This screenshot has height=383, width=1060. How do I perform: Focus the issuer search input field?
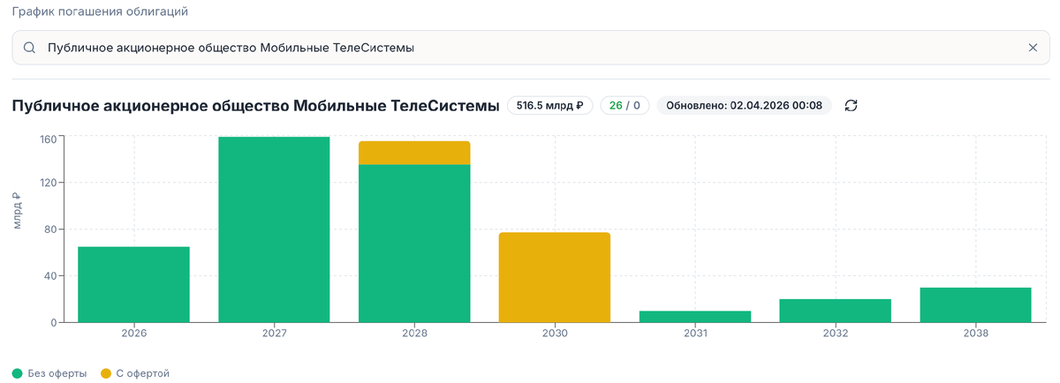coord(530,48)
